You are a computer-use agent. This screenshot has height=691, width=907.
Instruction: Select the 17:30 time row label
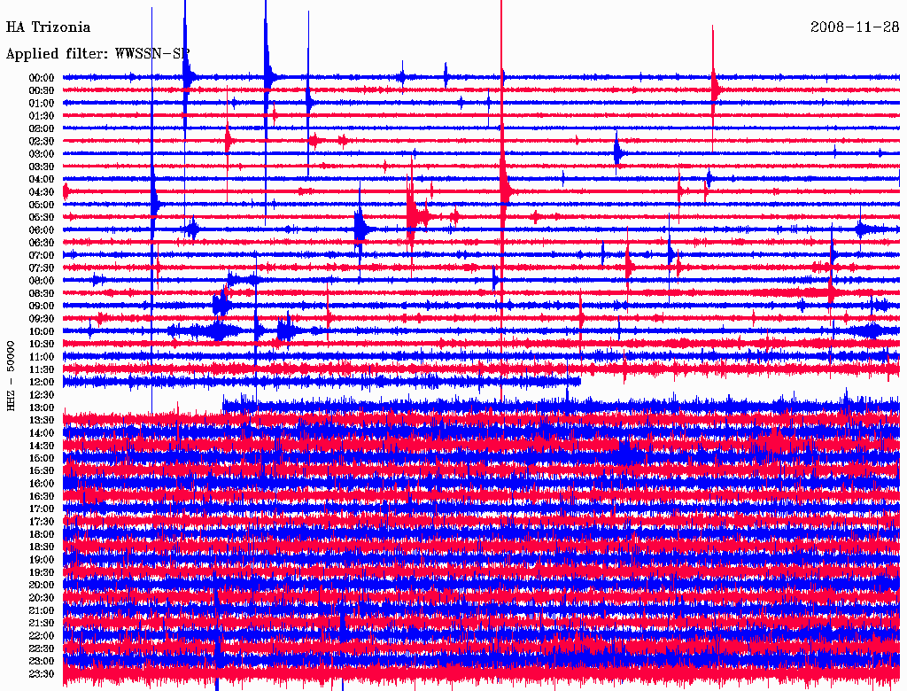click(42, 522)
